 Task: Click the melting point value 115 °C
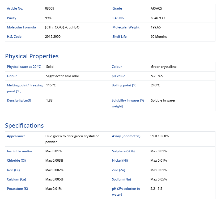(51, 85)
